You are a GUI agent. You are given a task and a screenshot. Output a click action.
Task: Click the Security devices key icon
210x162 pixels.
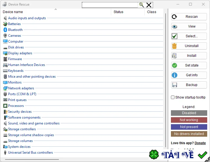tap(5, 112)
